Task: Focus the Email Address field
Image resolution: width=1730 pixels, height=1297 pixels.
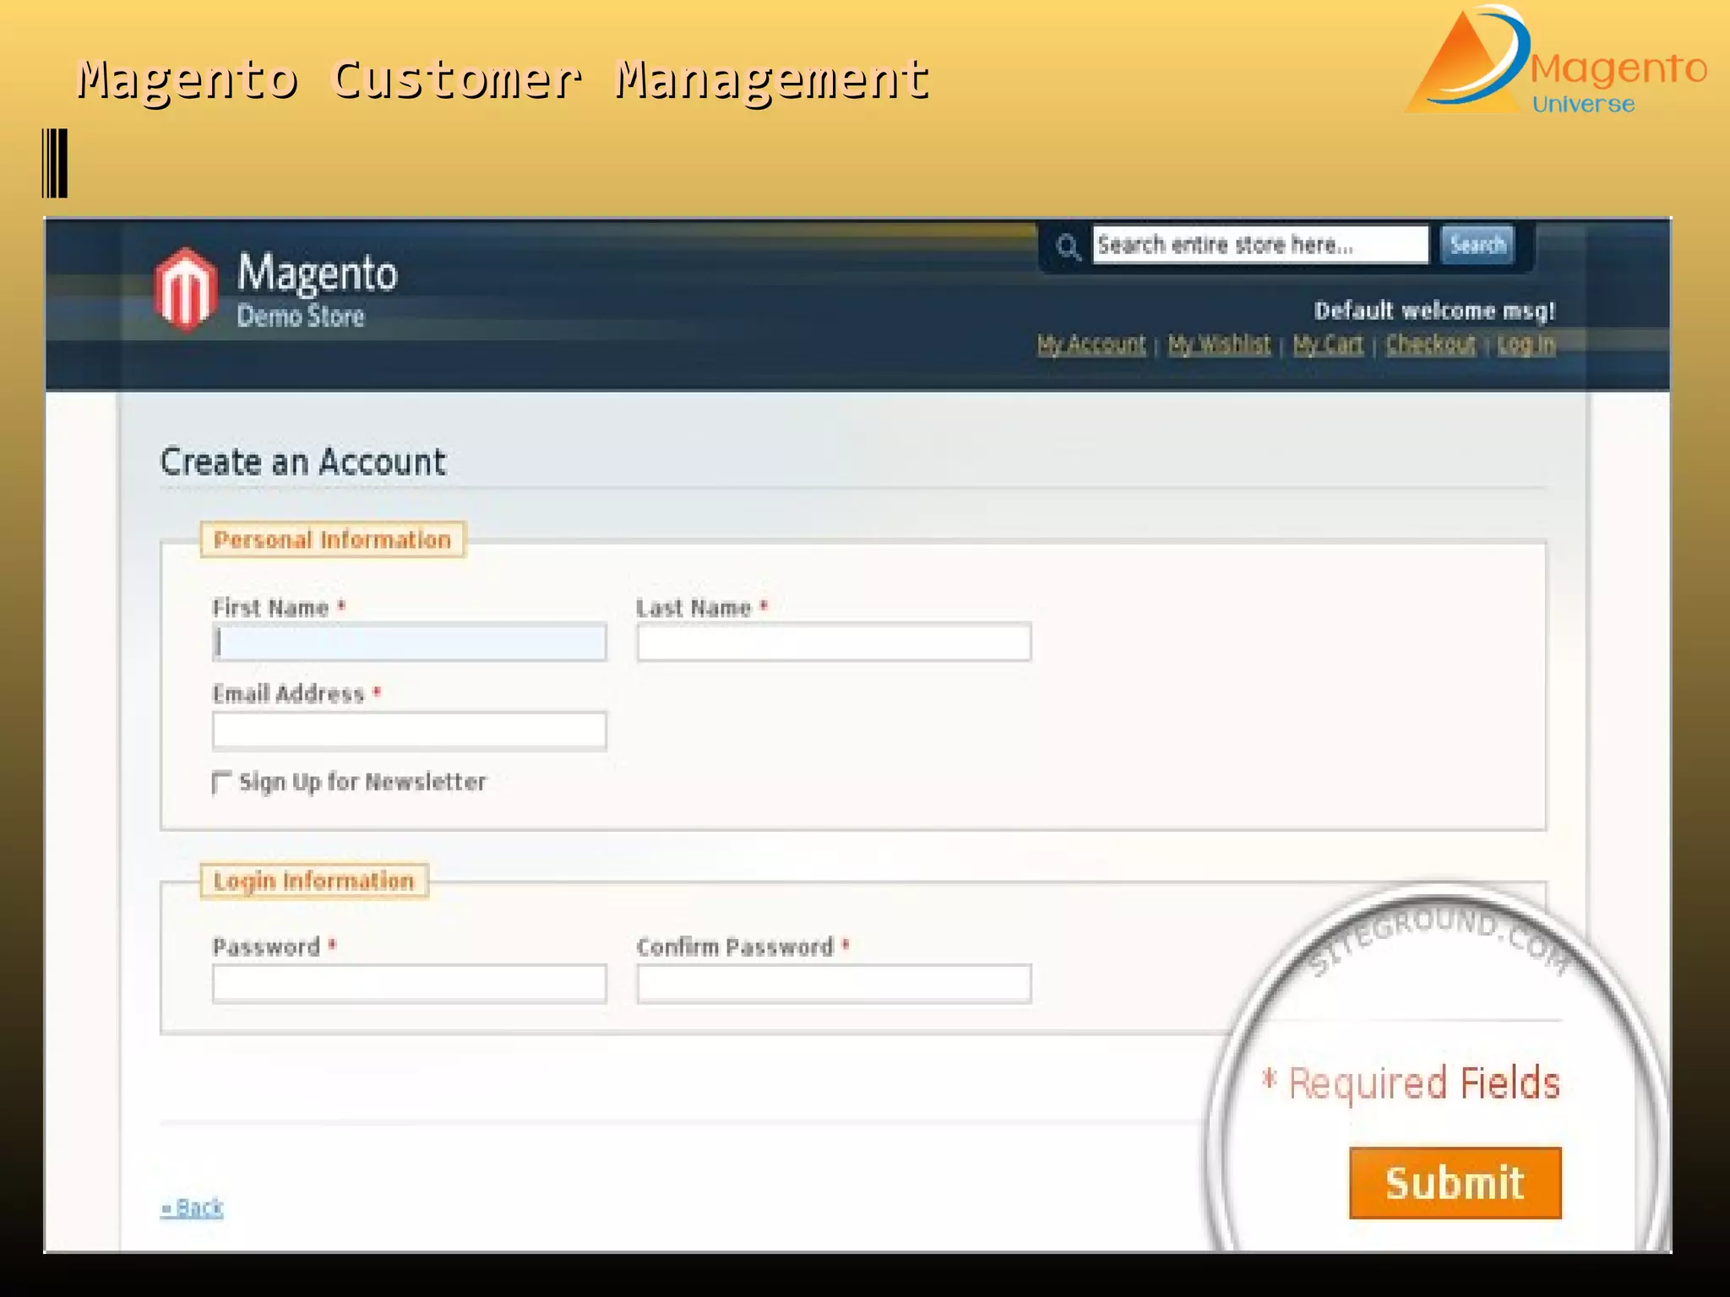Action: (x=410, y=730)
